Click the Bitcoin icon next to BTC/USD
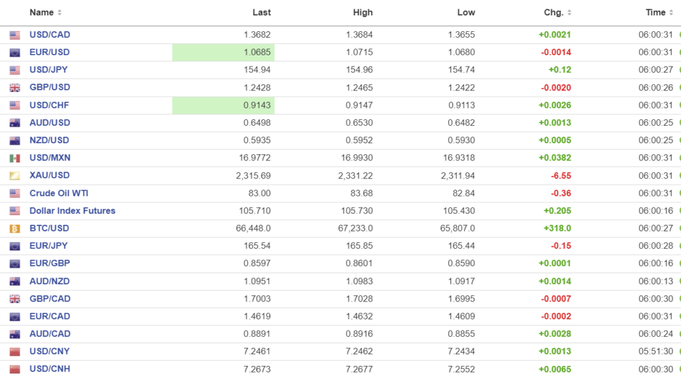Screen dimensions: 681x376 tap(15, 228)
